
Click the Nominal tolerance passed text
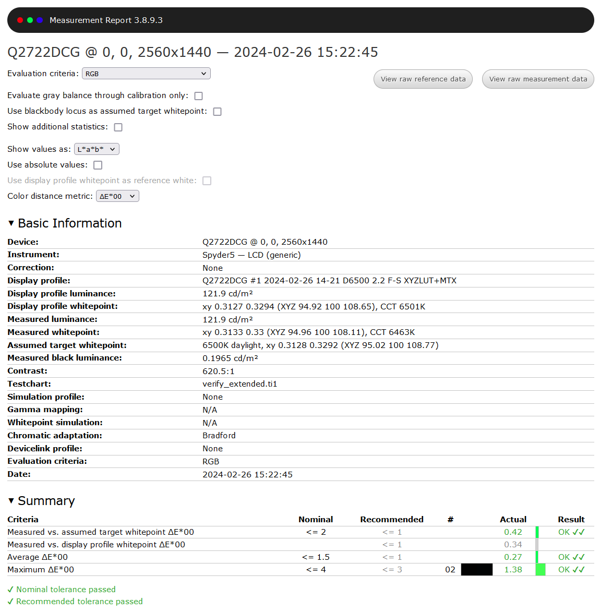pos(66,590)
